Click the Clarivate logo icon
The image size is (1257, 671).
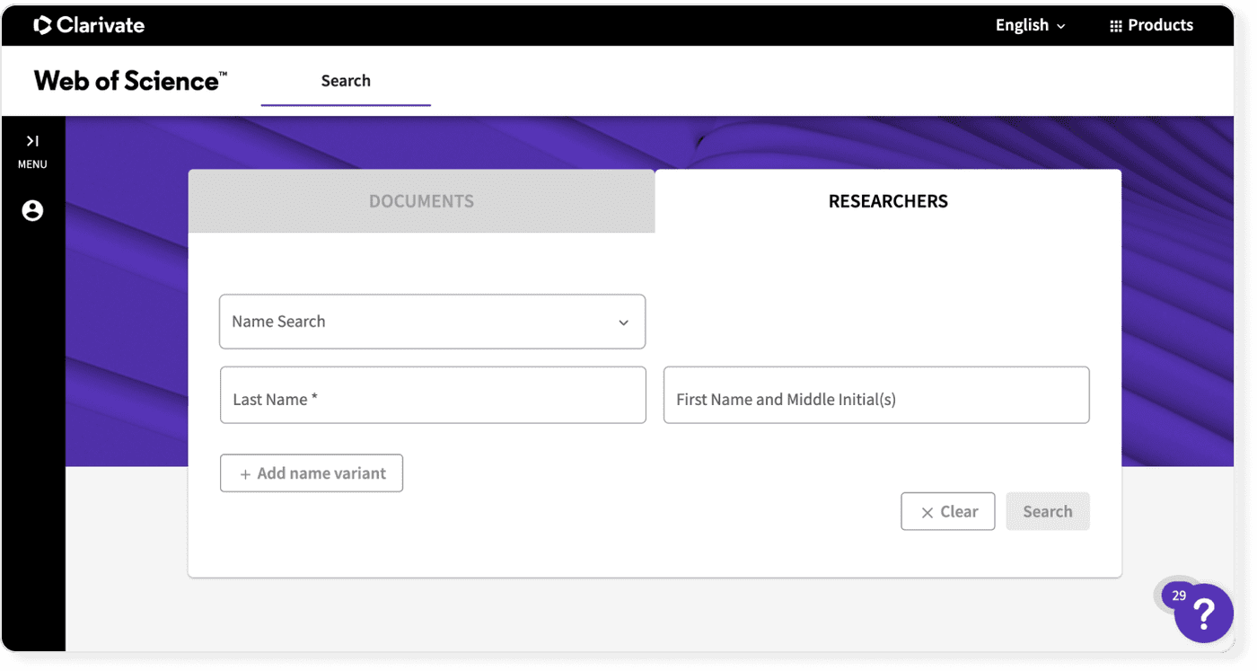click(x=40, y=25)
